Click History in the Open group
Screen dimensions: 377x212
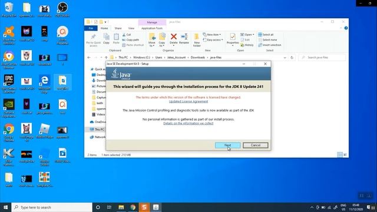[247, 45]
